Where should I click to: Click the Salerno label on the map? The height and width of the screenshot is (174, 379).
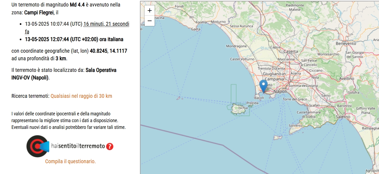[x=343, y=117]
